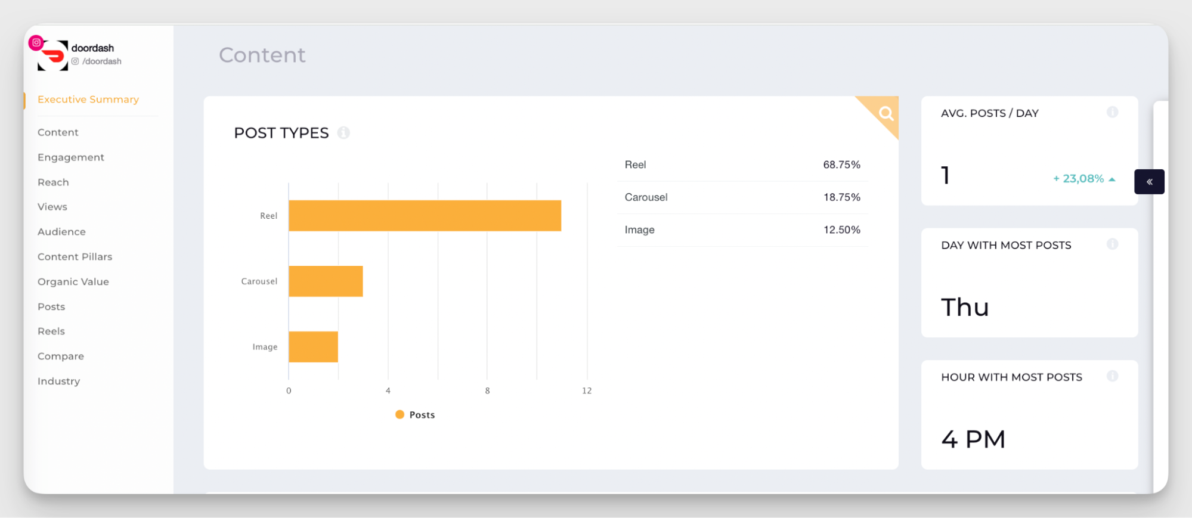Click the info icon beside Post Types title
The height and width of the screenshot is (518, 1192).
(x=343, y=133)
